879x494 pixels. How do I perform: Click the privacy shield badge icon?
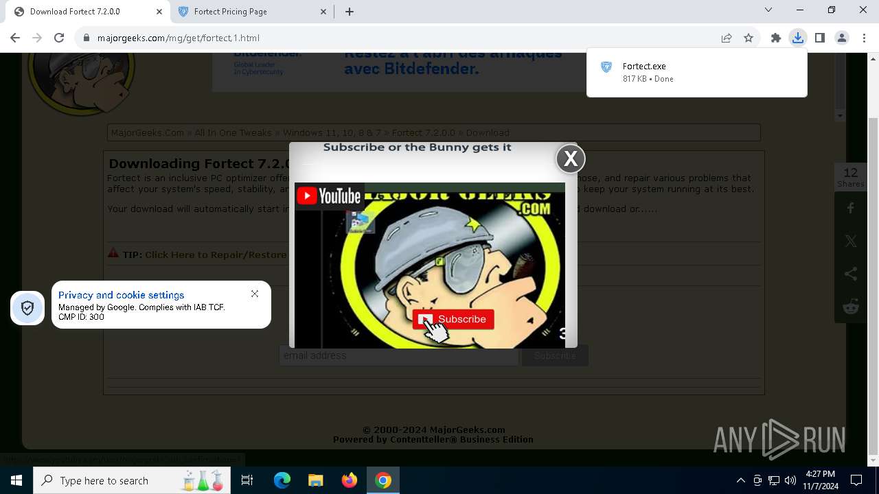27,308
